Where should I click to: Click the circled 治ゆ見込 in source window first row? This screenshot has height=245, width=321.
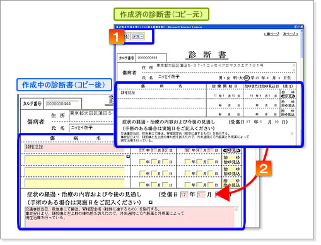[x=288, y=96]
